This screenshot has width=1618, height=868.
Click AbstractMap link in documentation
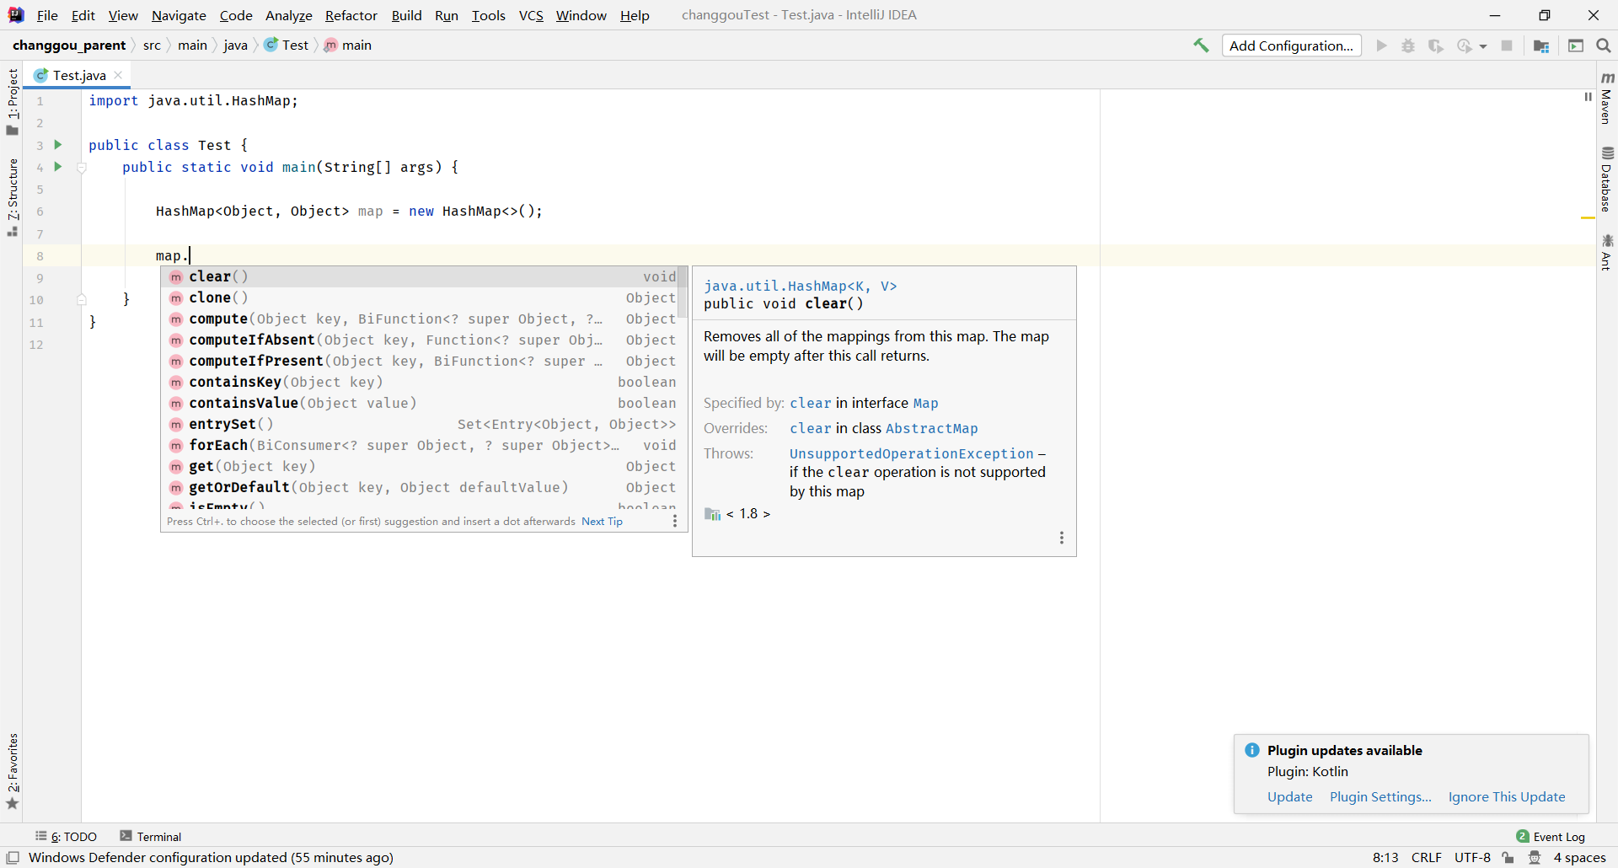(931, 429)
